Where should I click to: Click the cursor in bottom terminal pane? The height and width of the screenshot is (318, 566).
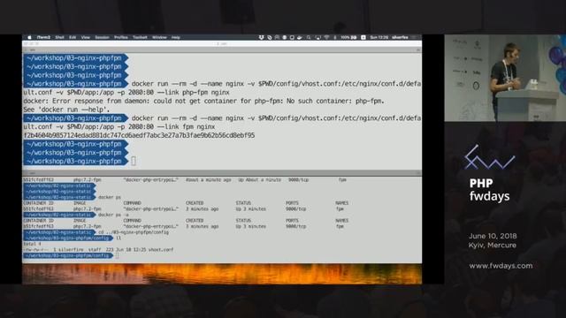117,255
